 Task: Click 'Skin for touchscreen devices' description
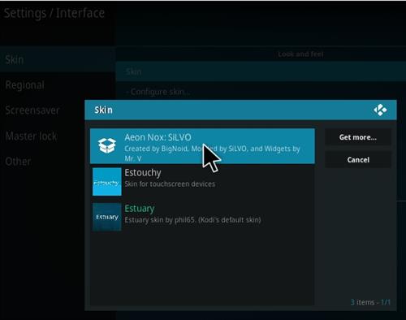tap(170, 184)
